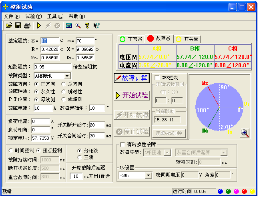The image size is (259, 197).
Task: Click the 开始试验 button
Action: pos(132,95)
